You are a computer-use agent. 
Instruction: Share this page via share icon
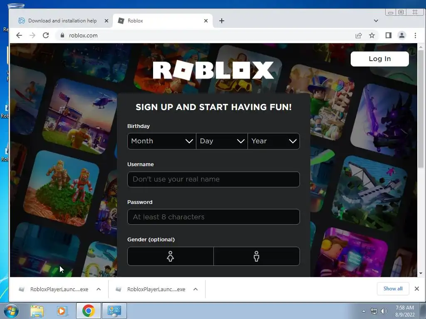pos(359,36)
